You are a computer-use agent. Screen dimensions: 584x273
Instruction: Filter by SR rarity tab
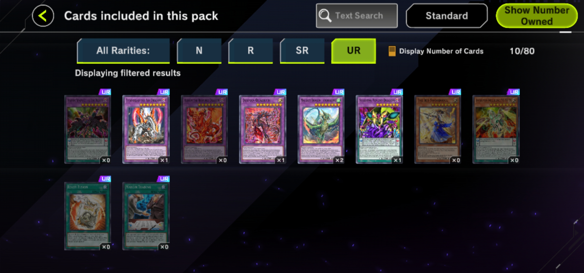point(302,51)
